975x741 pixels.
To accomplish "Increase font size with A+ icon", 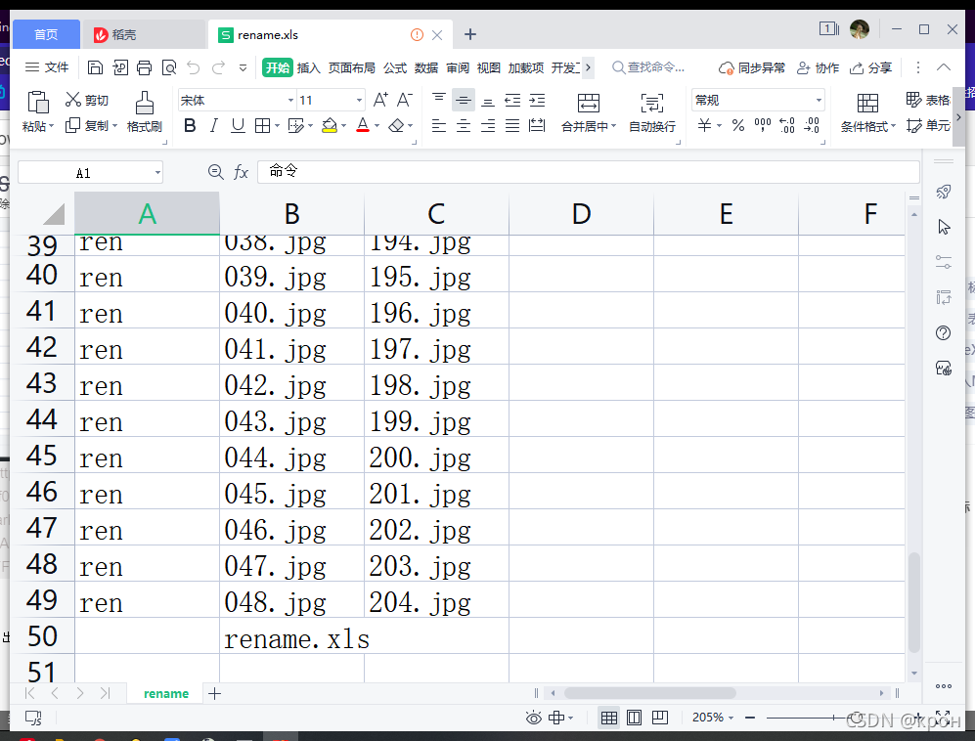I will coord(380,100).
